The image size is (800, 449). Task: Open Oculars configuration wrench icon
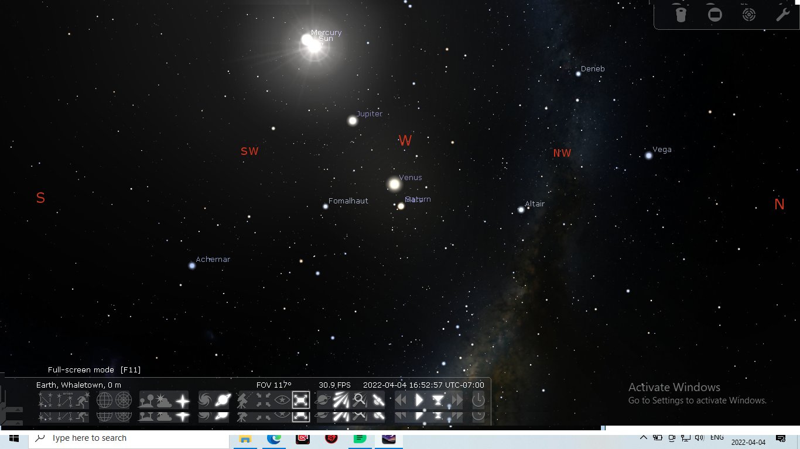782,15
